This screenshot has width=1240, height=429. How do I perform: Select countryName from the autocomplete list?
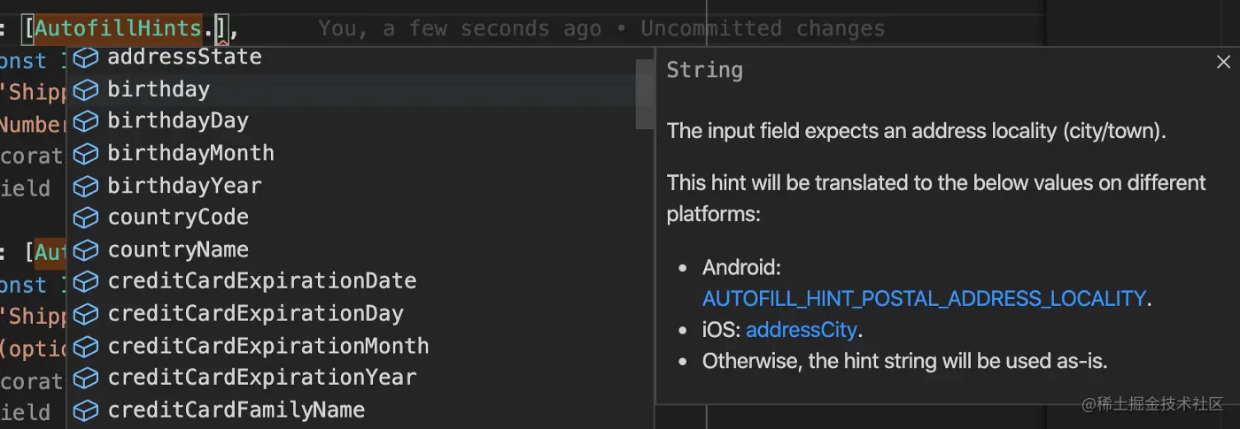point(178,250)
